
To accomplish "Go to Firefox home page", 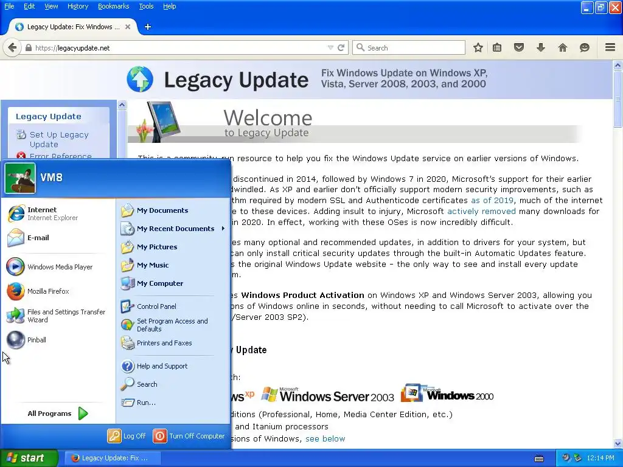I will point(563,48).
